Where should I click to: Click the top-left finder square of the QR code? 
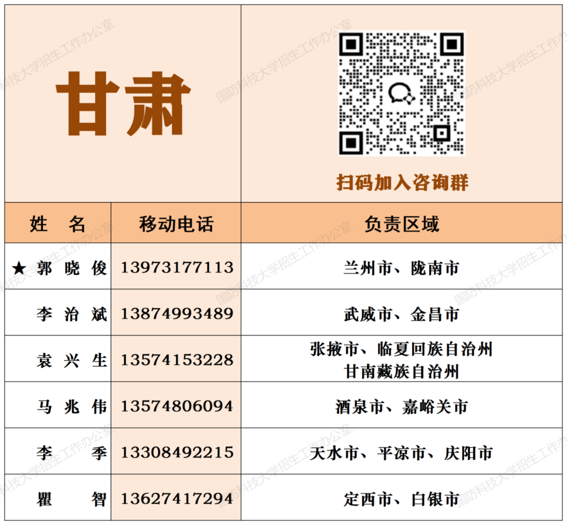(351, 44)
